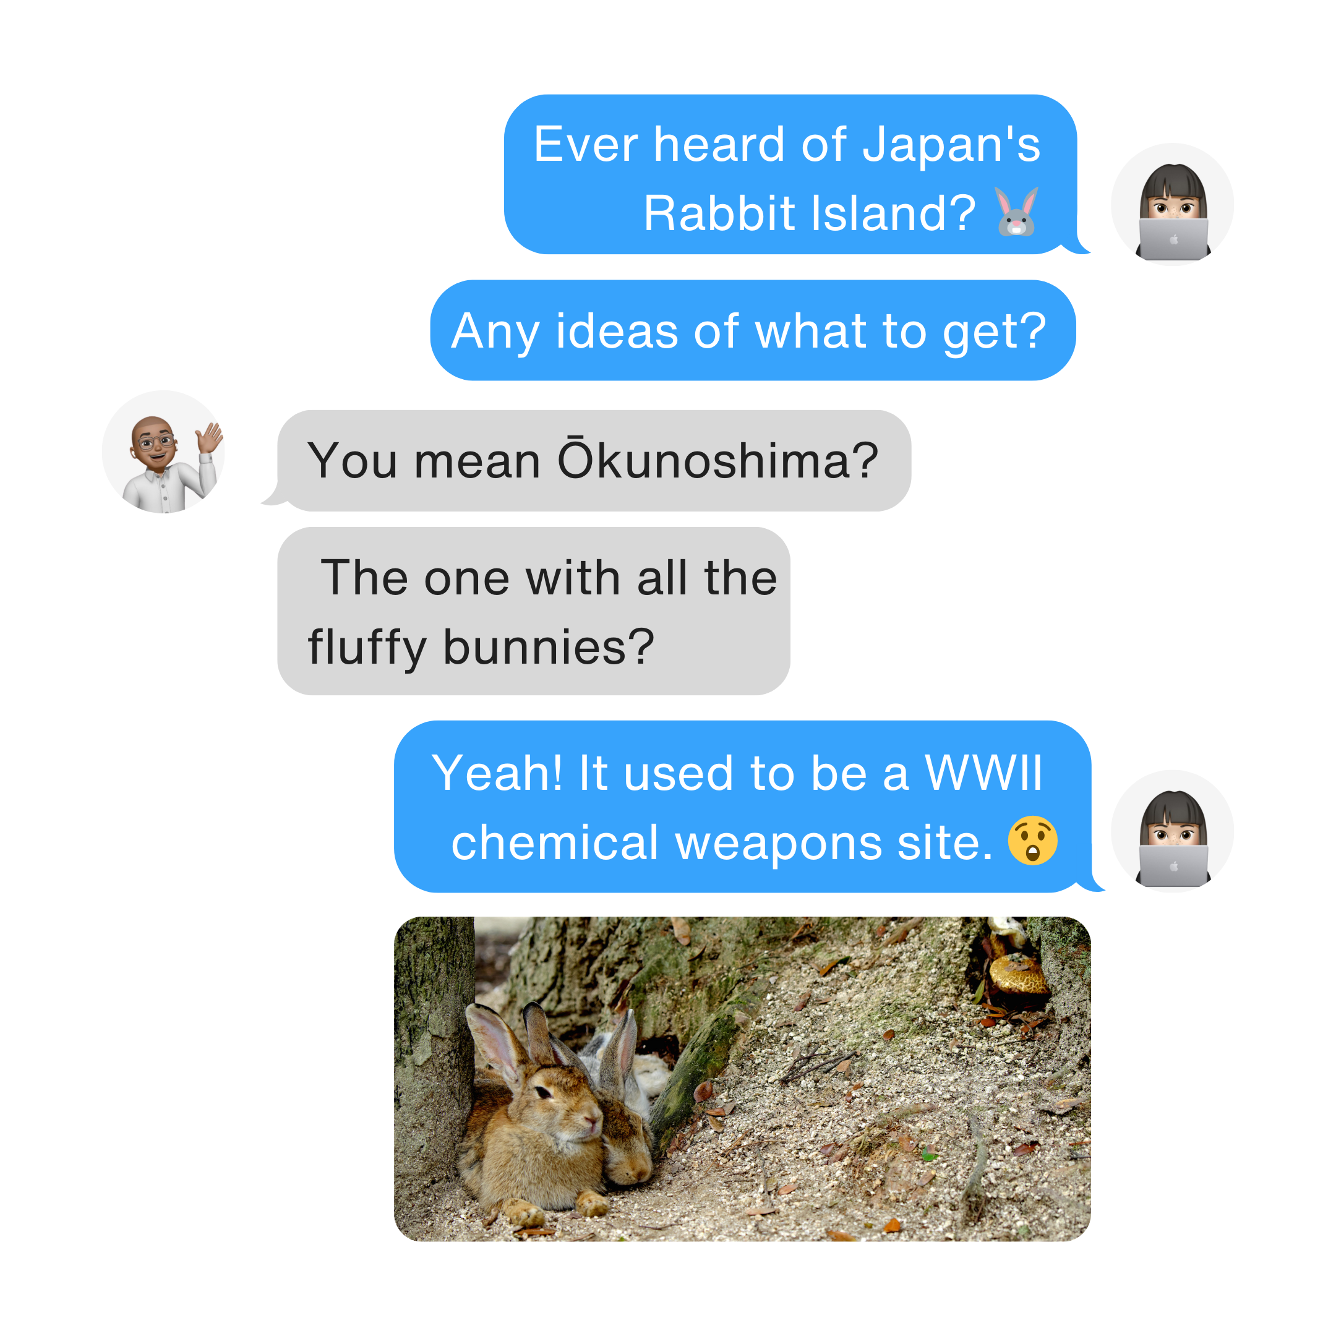Click the astonished face emoji
This screenshot has height=1336, width=1336.
[x=1032, y=840]
